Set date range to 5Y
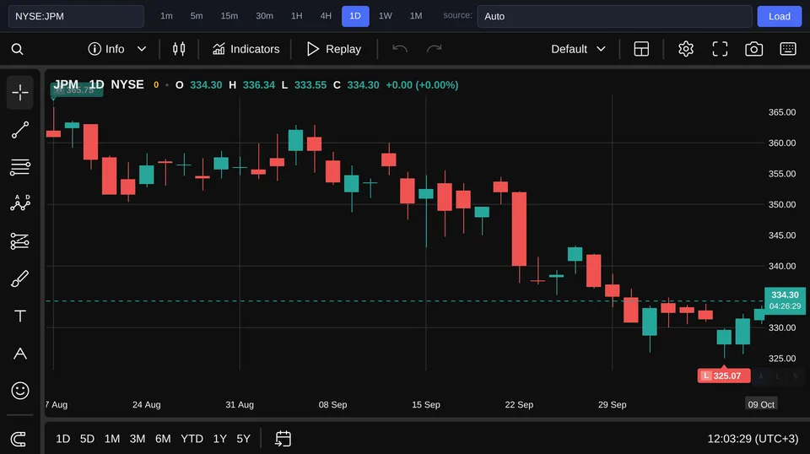Image resolution: width=810 pixels, height=454 pixels. pos(243,439)
